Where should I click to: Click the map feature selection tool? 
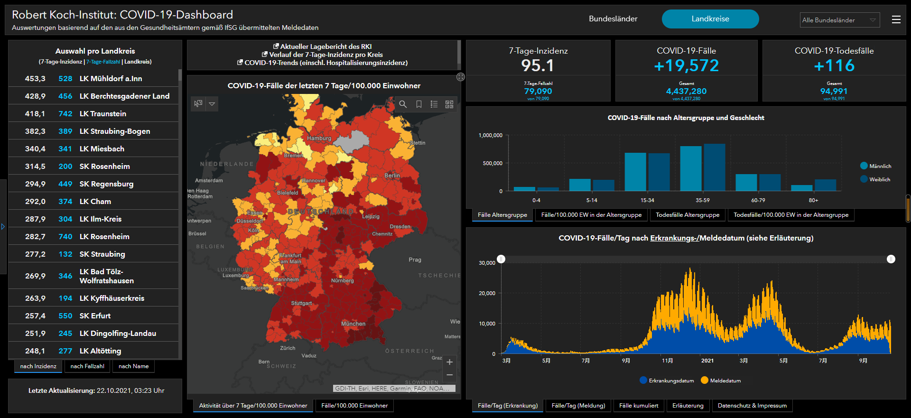point(198,103)
